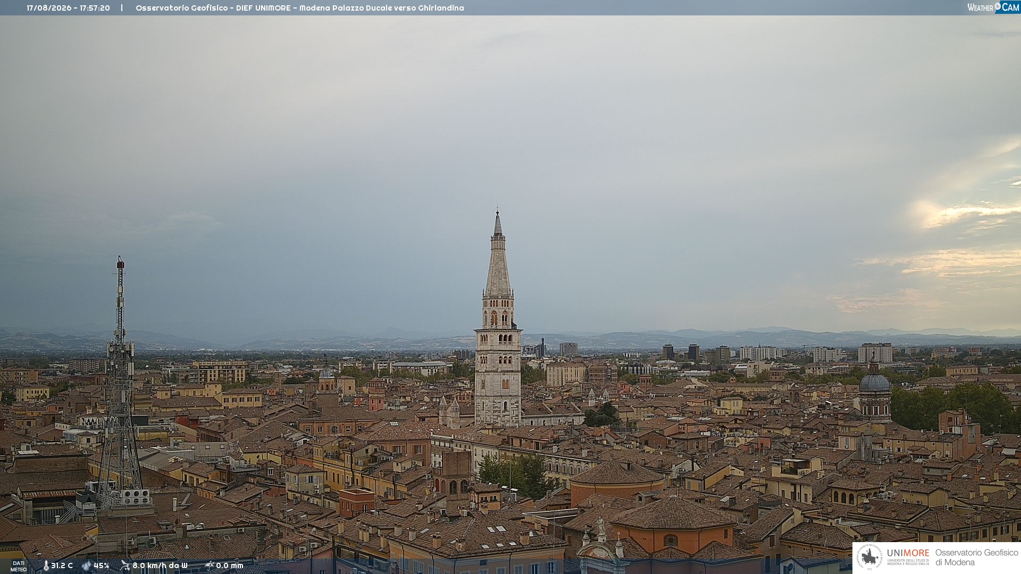
Task: Click the 45% humidity value
Action: pyautogui.click(x=101, y=565)
